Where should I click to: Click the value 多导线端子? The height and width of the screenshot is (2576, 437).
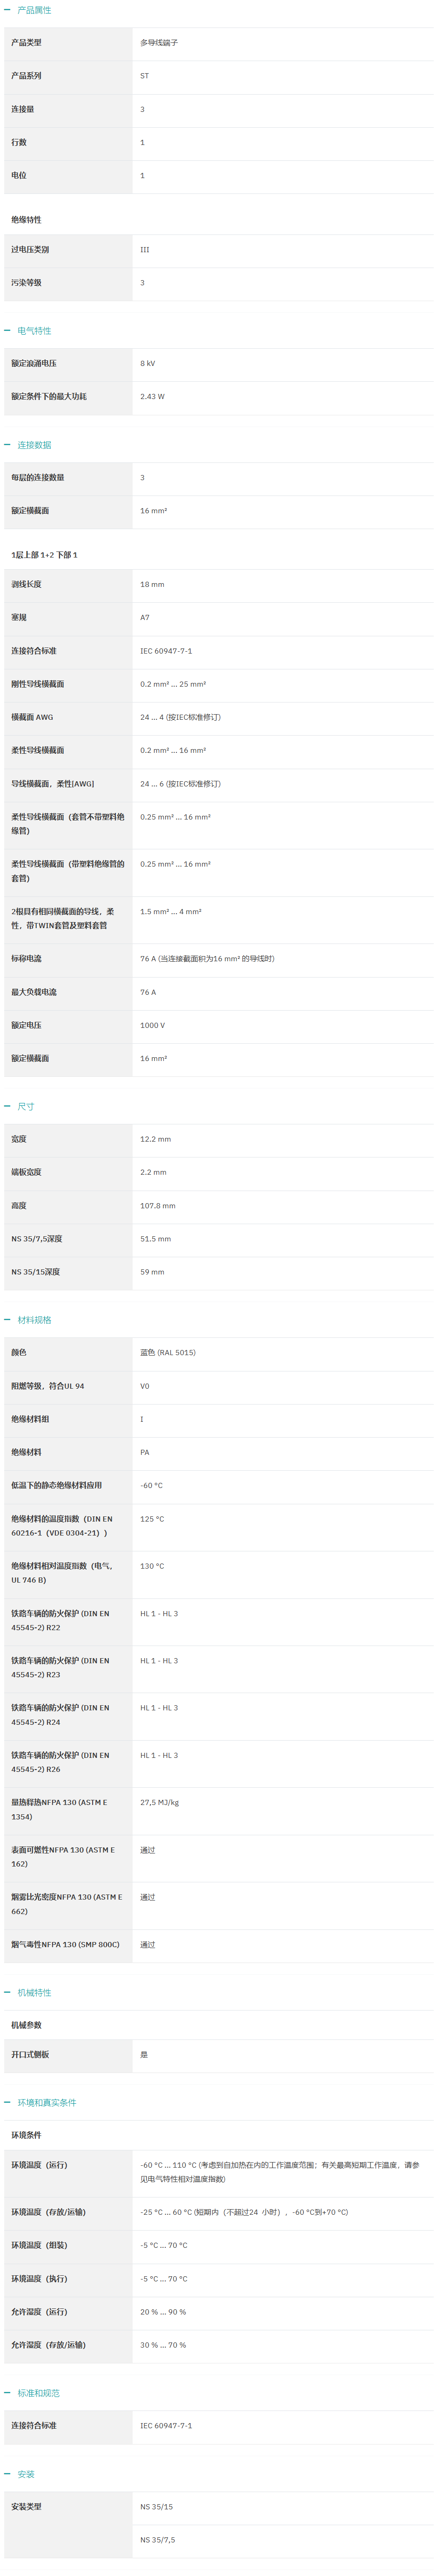click(159, 43)
